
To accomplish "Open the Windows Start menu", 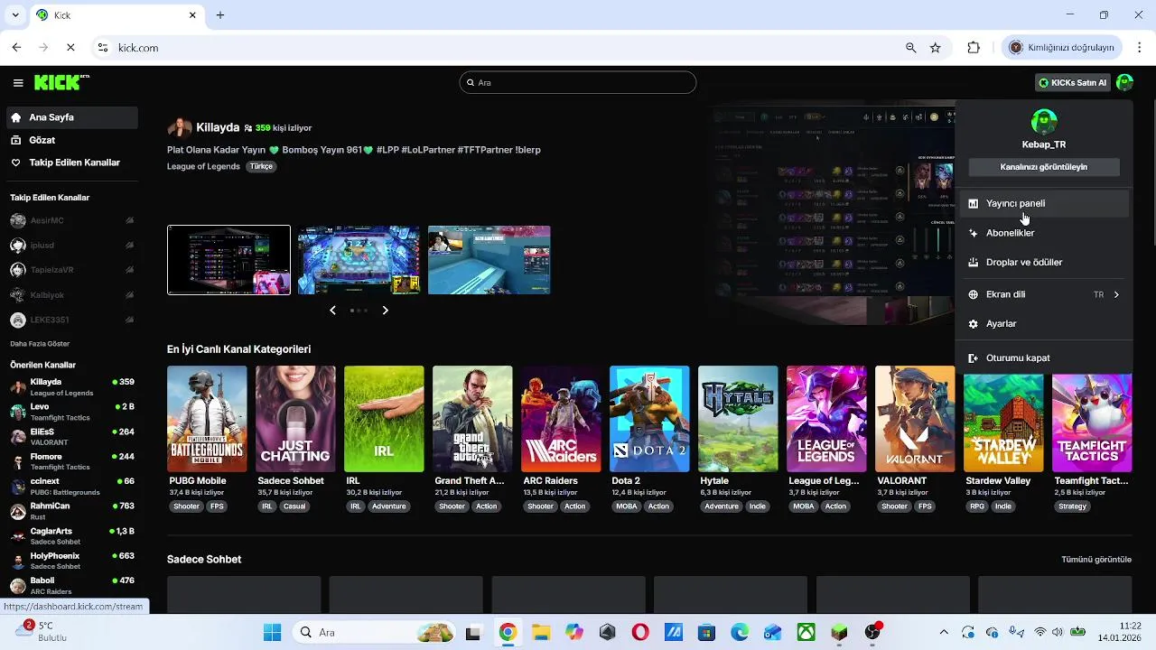I will 272,633.
